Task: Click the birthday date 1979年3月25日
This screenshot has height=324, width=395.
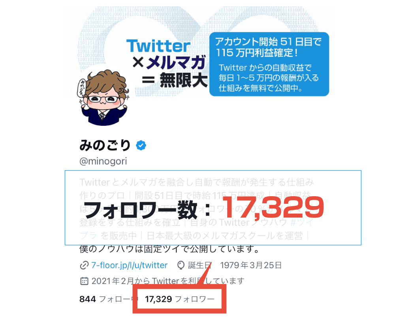Action: [x=251, y=265]
